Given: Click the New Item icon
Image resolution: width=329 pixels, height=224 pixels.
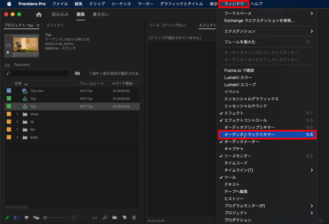Looking at the screenshot, I should [x=125, y=217].
